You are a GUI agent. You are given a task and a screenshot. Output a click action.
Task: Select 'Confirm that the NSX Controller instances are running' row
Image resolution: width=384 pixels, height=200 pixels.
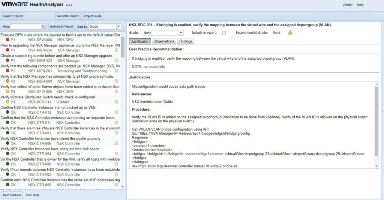click(x=60, y=120)
